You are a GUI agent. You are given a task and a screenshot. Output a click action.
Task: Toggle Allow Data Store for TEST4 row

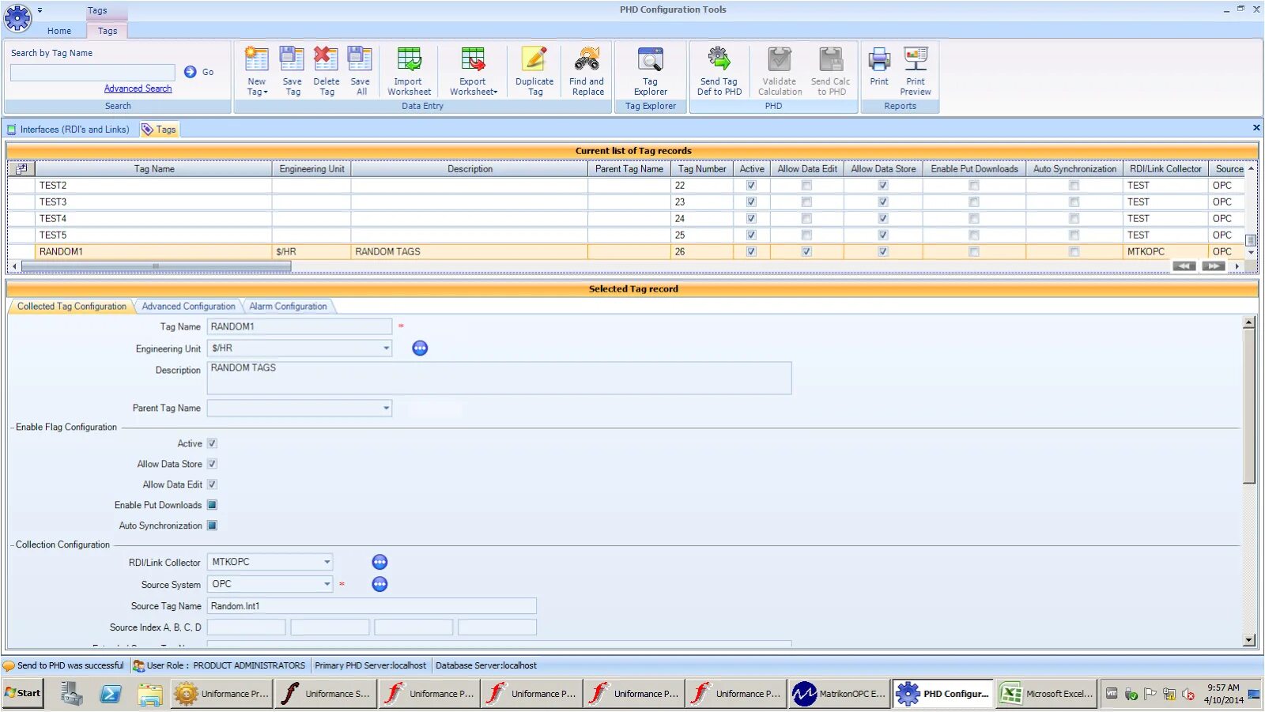[883, 219]
